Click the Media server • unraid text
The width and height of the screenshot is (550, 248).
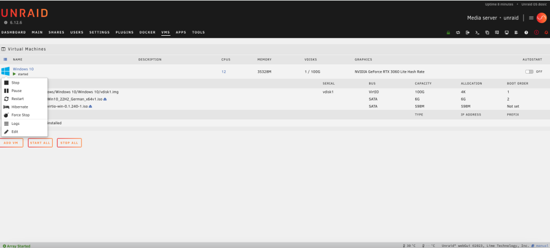(x=493, y=18)
